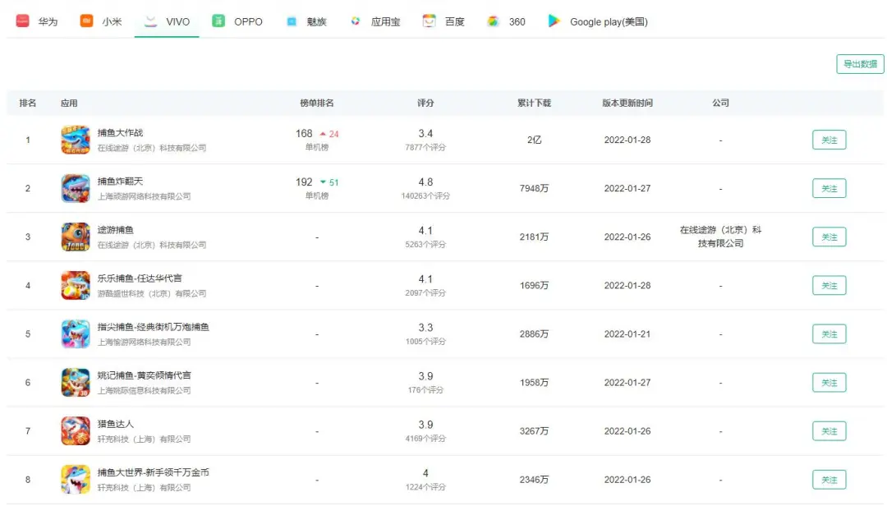Image resolution: width=887 pixels, height=506 pixels.
Task: Click the Google Play triangle icon
Action: click(x=554, y=21)
